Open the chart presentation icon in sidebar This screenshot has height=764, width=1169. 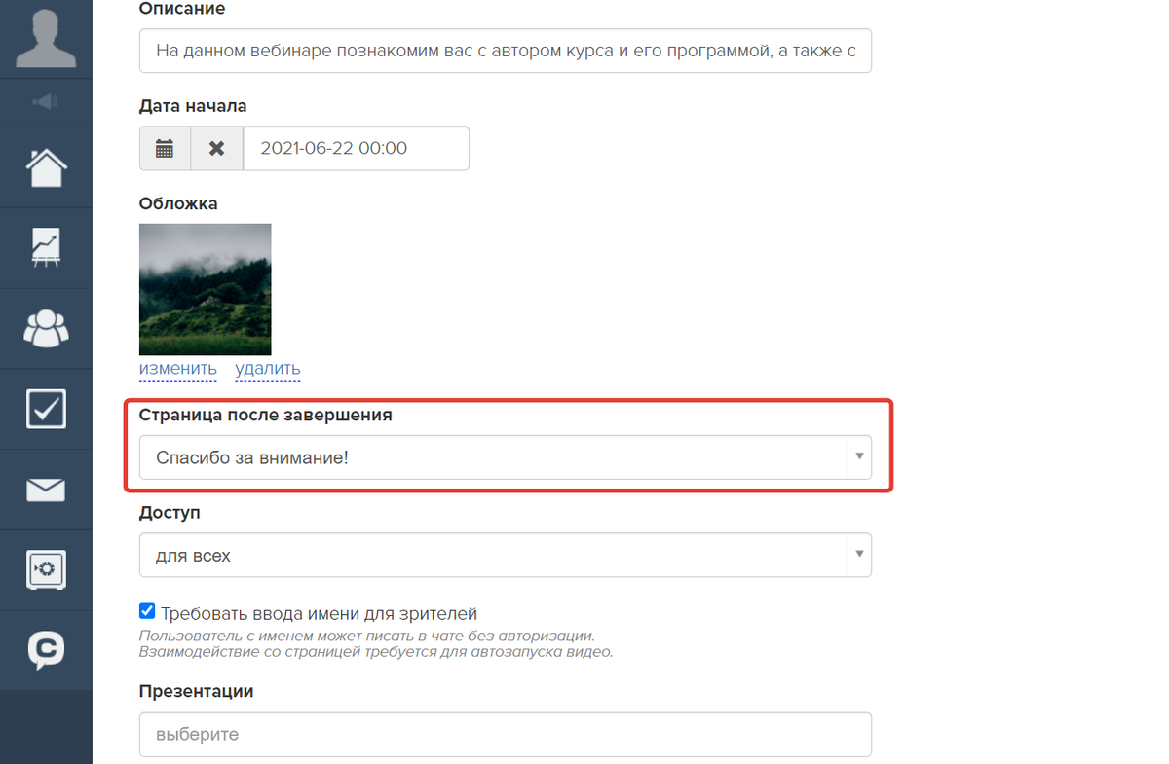(46, 248)
